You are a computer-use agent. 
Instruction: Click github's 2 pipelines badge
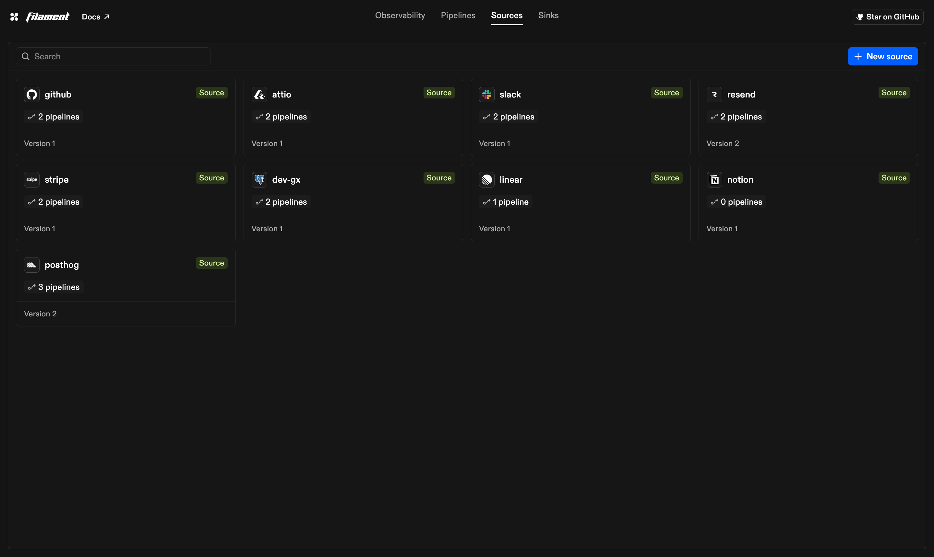54,117
